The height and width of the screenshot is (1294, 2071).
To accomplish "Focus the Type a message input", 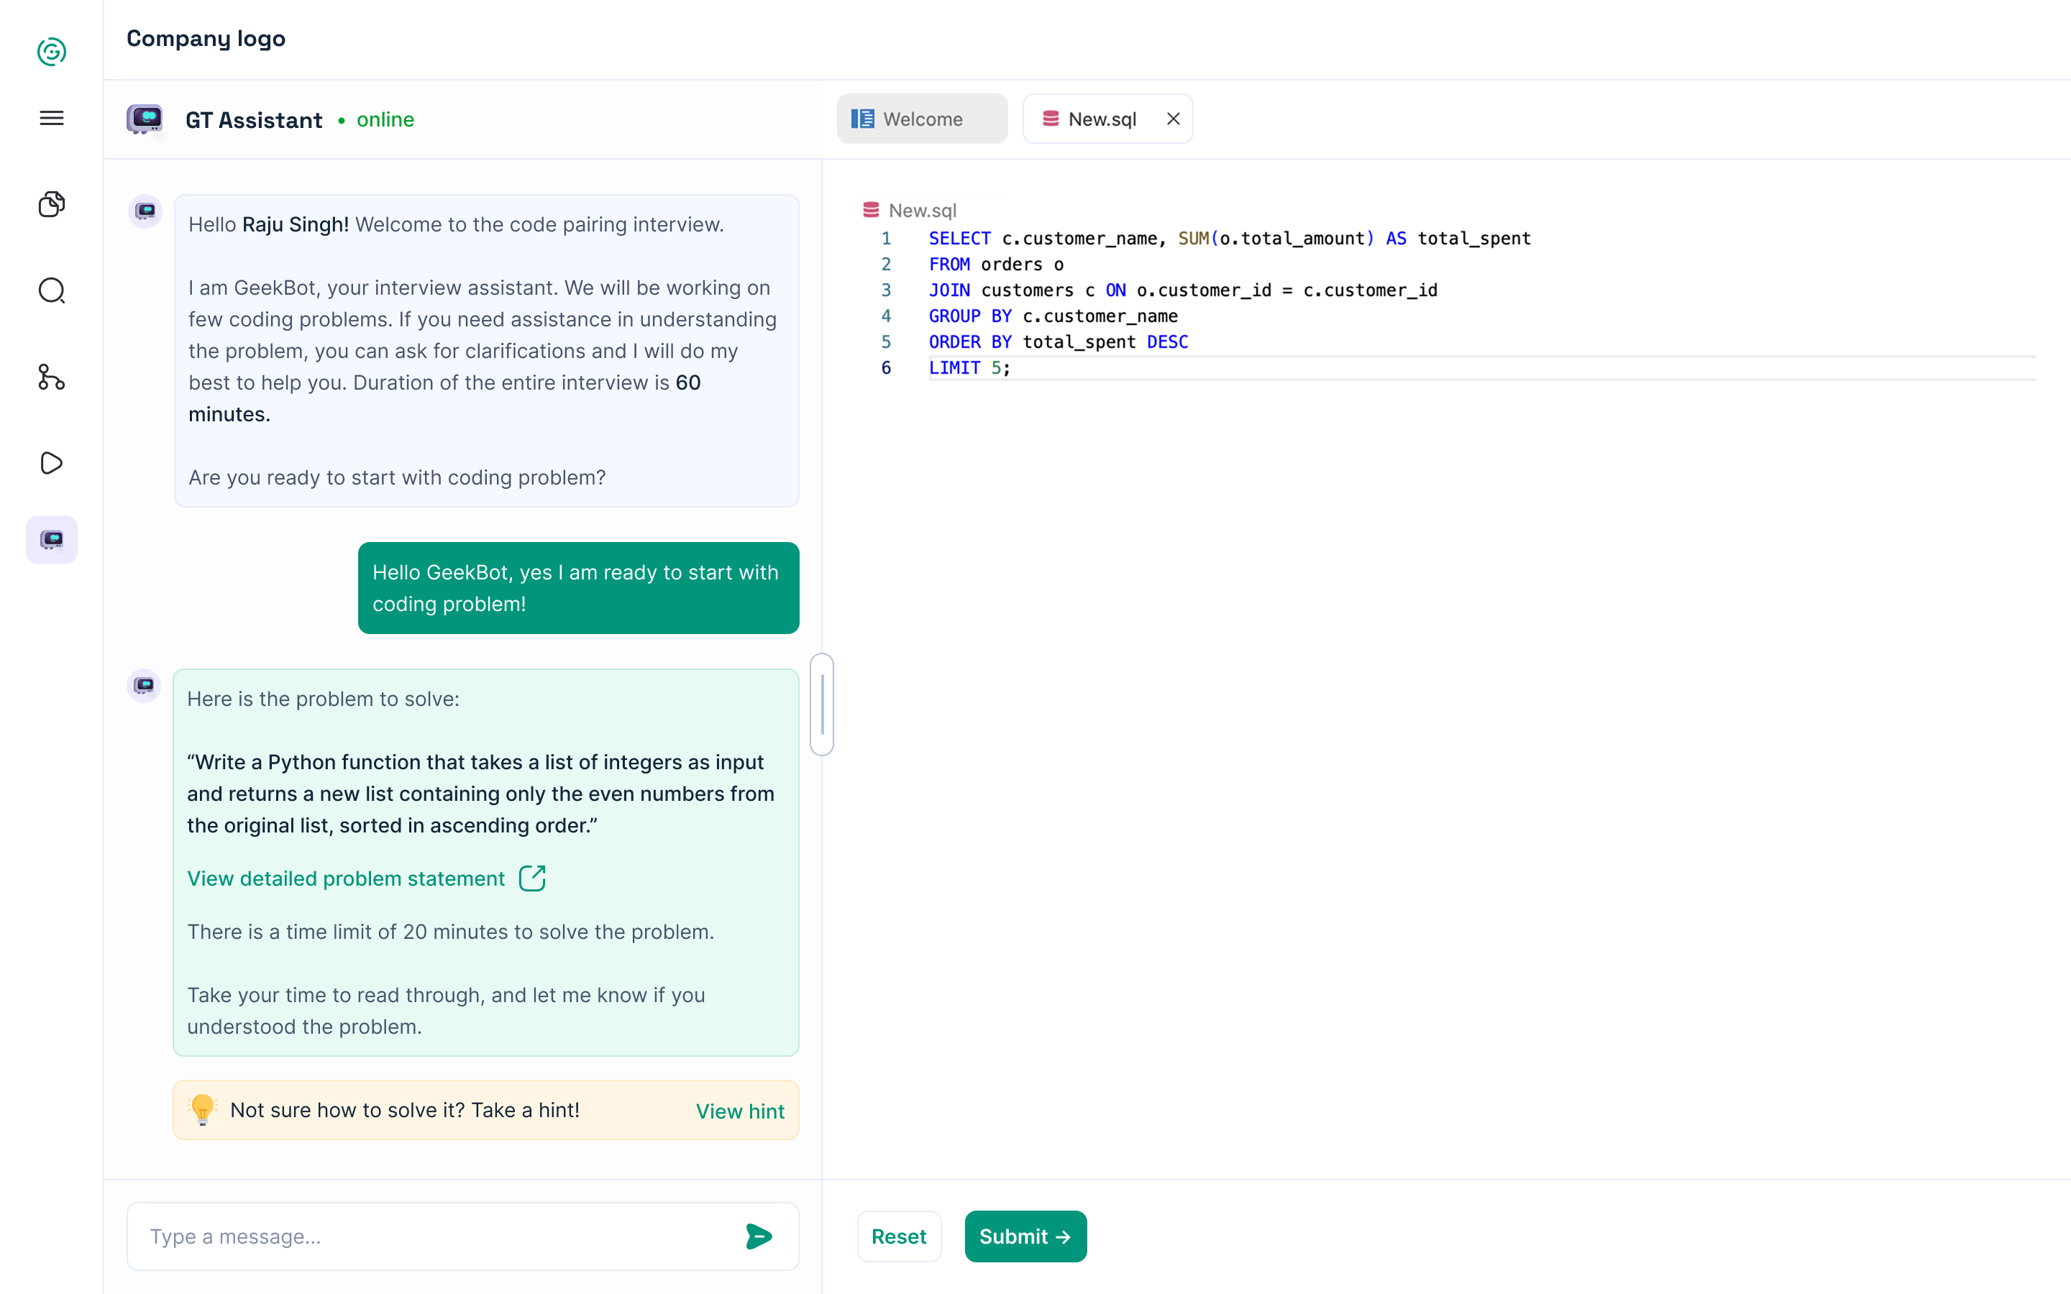I will pyautogui.click(x=436, y=1236).
